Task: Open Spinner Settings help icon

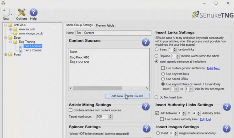Action: 146,129
